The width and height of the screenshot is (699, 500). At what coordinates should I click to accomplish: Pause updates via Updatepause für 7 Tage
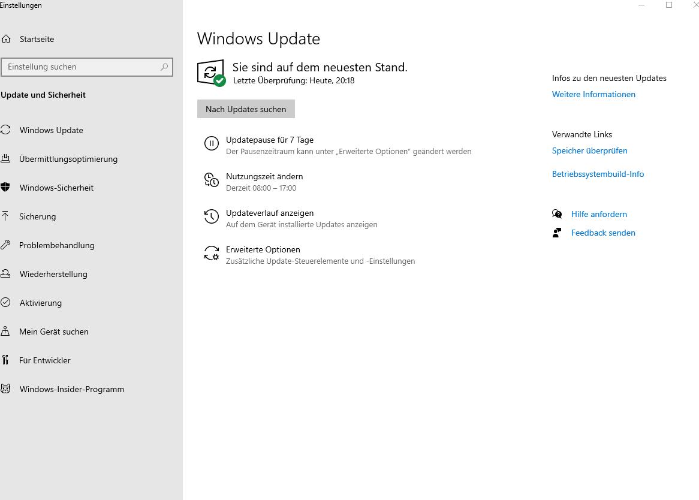click(270, 140)
